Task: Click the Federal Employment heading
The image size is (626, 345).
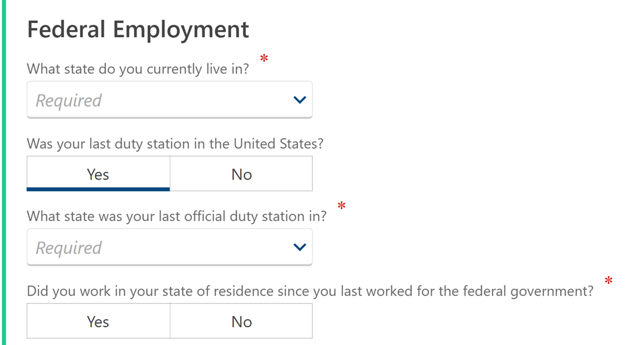Action: 138,29
